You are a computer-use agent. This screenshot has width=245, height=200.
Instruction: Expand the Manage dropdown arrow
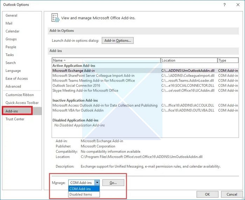click(97, 182)
